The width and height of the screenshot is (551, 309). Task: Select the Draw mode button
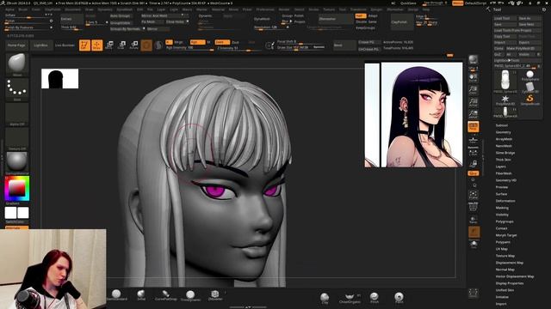[x=97, y=45]
